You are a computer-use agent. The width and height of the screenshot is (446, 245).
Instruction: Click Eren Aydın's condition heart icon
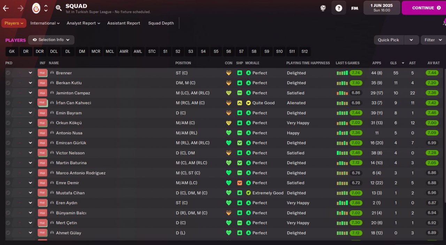(x=229, y=203)
